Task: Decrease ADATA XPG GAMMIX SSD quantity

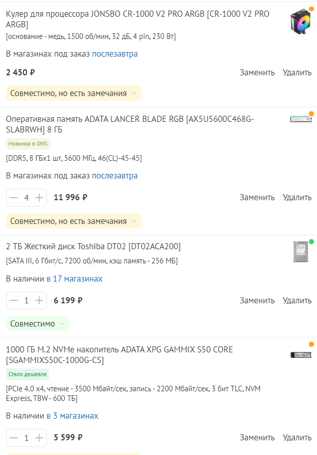Action: (14, 438)
